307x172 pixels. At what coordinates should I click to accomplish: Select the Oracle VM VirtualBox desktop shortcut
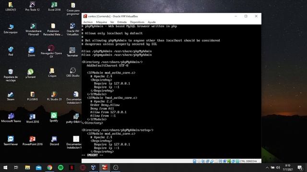[72, 30]
